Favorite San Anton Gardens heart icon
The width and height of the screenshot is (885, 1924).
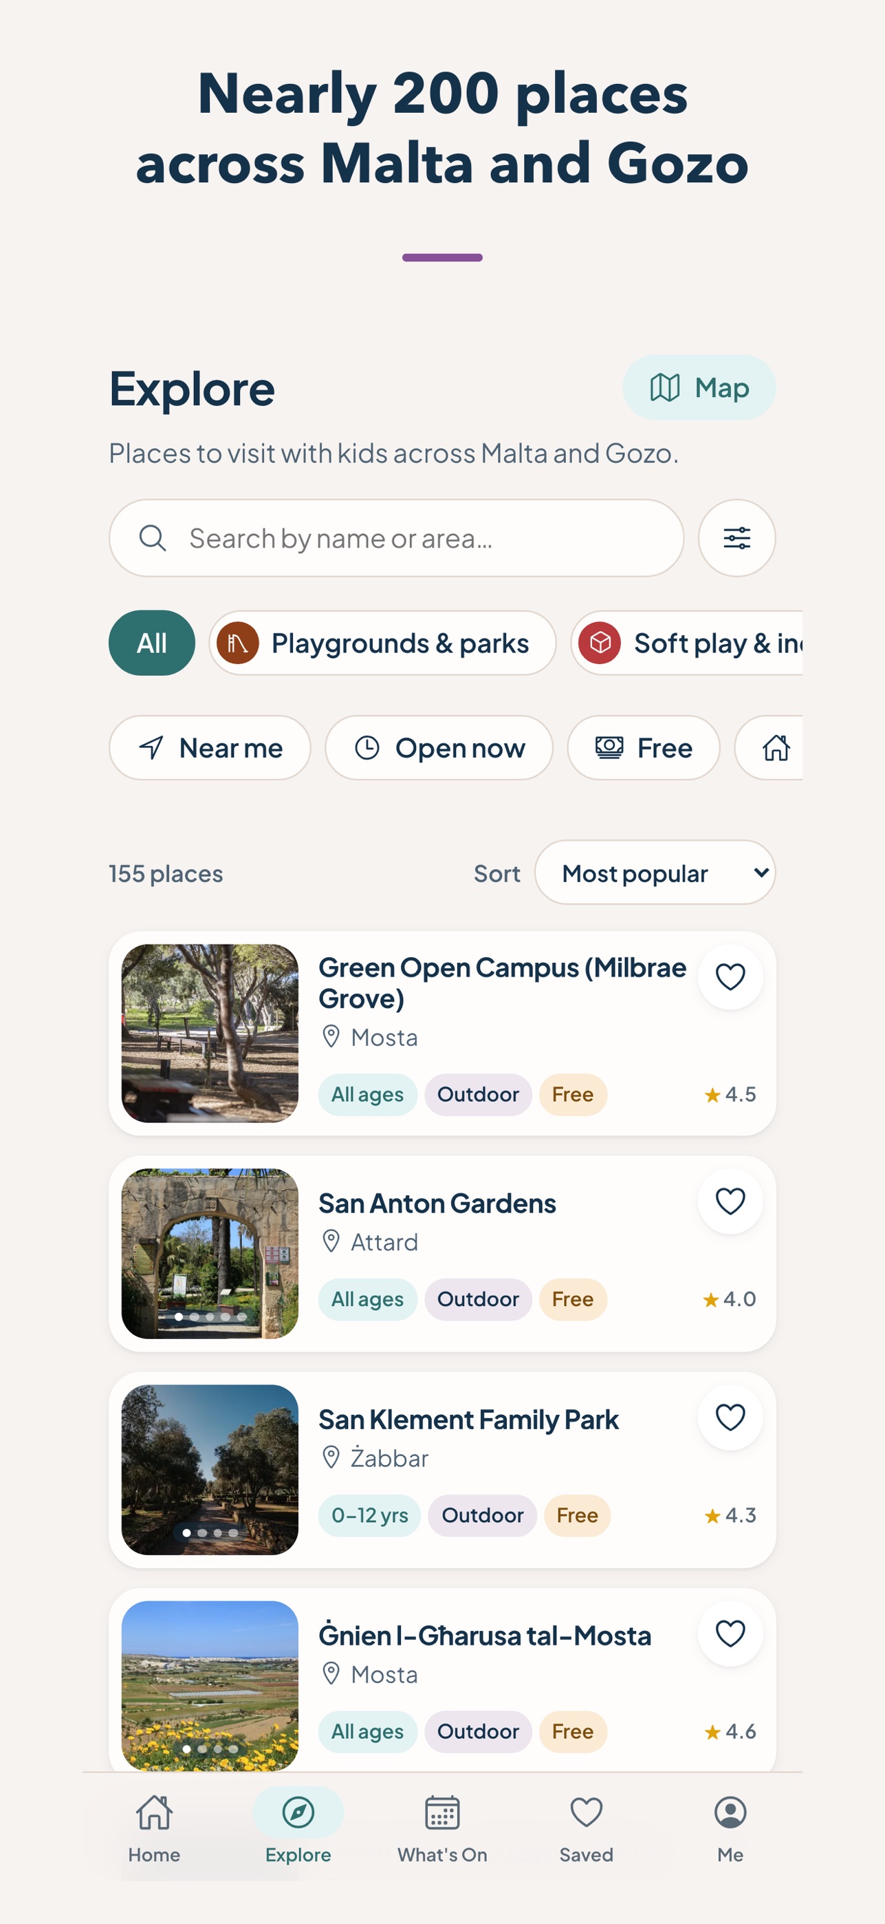(730, 1201)
